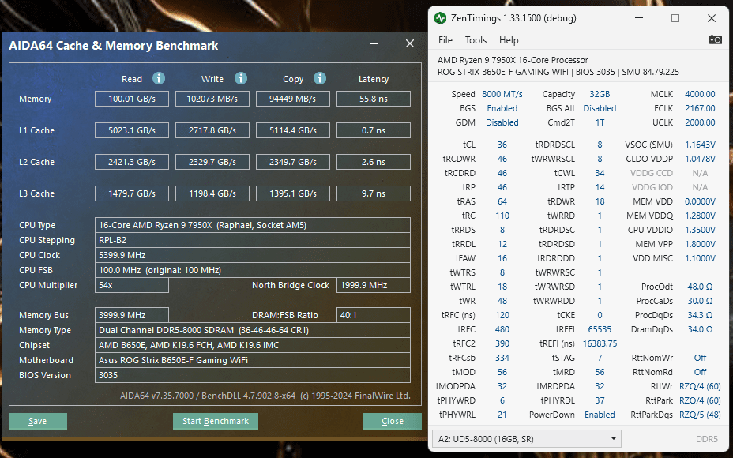Click L3 Cache Write value 1198.4 GB/s

tap(212, 193)
